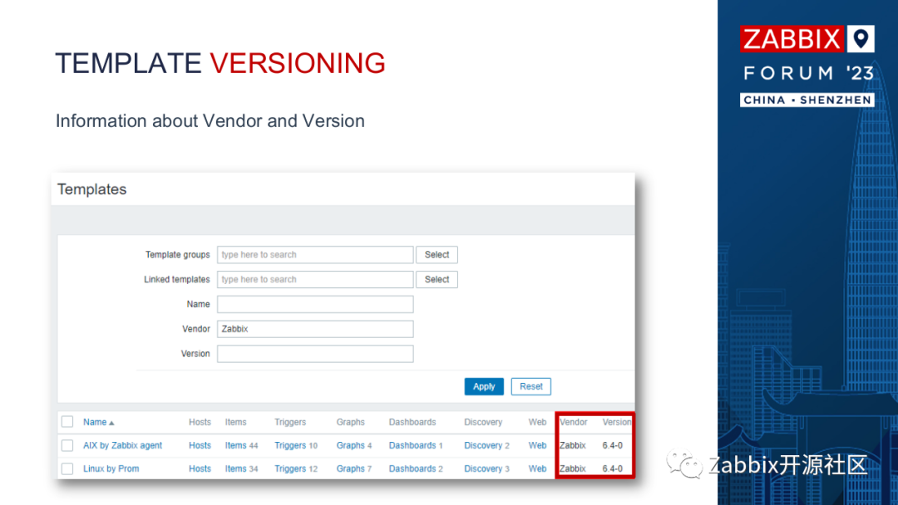
Task: Click the Discovery column header
Action: pyautogui.click(x=483, y=422)
